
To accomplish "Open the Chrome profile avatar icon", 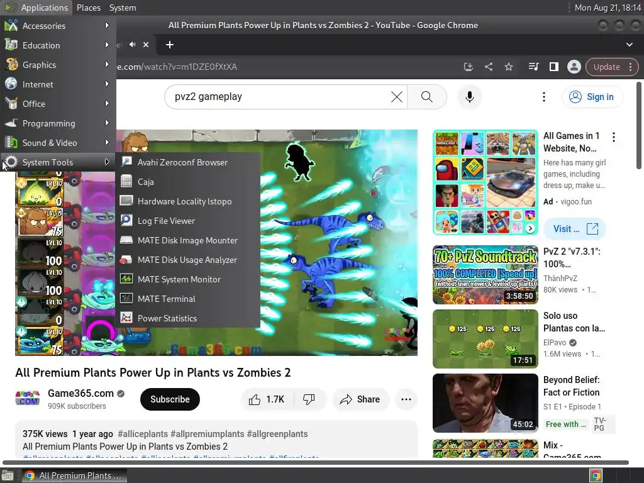I will pos(574,67).
